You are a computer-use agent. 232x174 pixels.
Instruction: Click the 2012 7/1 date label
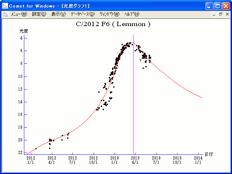pyautogui.click(x=72, y=160)
